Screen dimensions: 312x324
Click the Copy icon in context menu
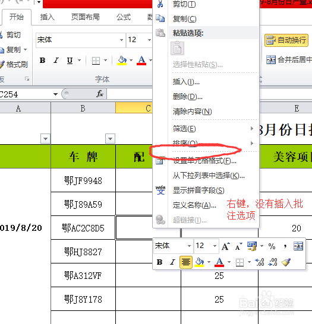pos(160,18)
